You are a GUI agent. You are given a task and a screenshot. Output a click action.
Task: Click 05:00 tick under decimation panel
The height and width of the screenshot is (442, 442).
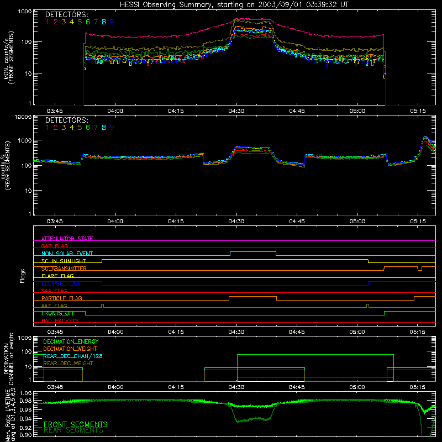[357, 387]
